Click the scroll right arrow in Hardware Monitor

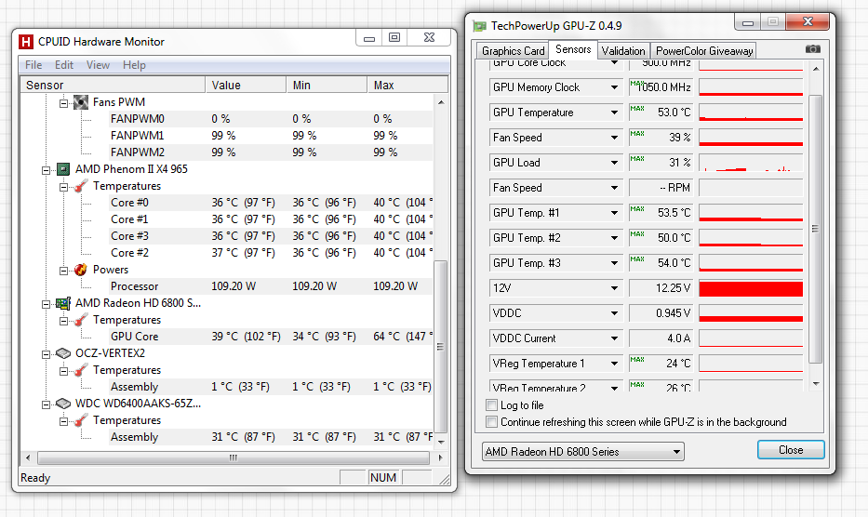click(441, 457)
